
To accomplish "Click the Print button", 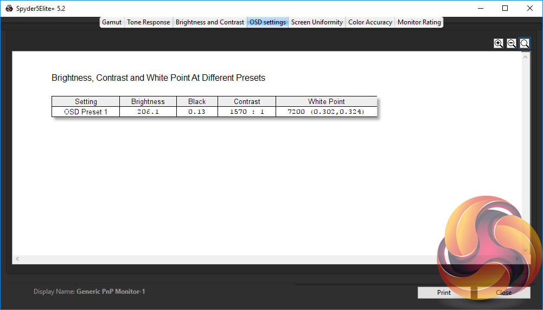I will (444, 292).
